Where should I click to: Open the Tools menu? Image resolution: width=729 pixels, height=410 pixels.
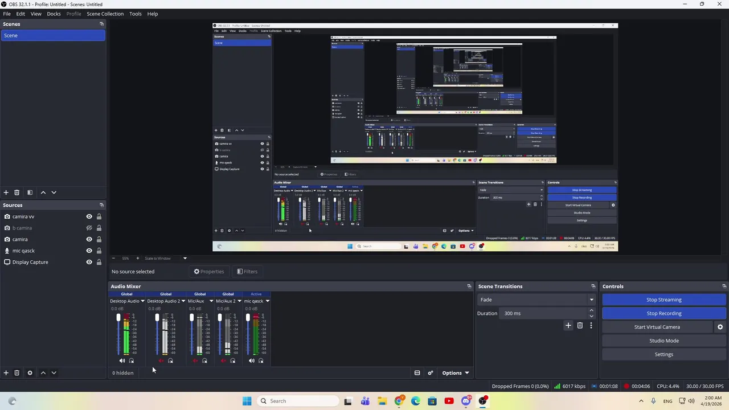tap(135, 14)
